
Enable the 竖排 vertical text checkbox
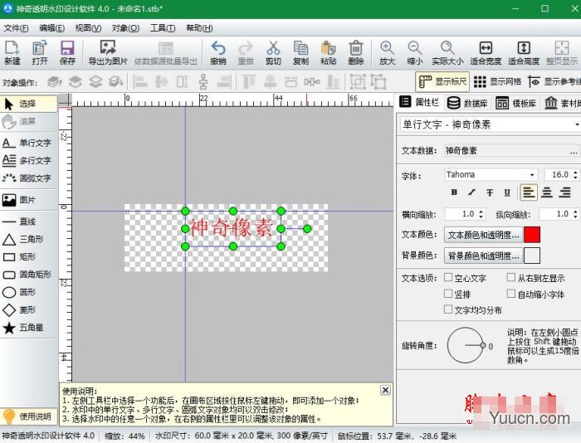448,294
